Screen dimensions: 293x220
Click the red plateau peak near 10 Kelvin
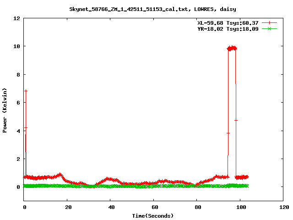pyautogui.click(x=232, y=48)
